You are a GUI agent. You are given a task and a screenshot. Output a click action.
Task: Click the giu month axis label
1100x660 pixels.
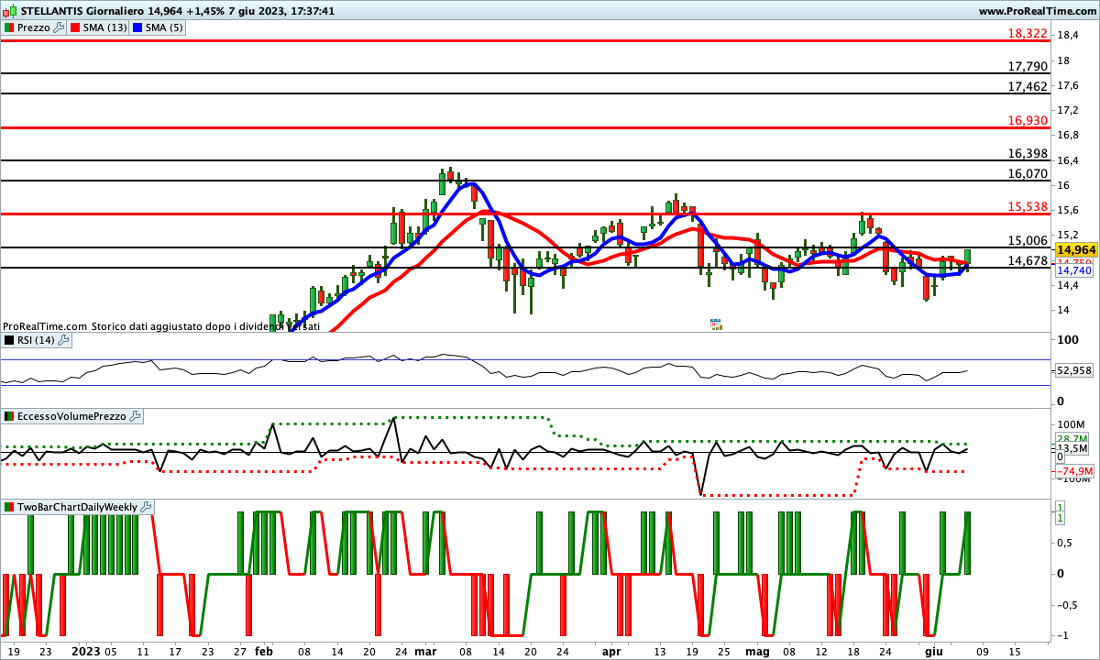click(933, 652)
